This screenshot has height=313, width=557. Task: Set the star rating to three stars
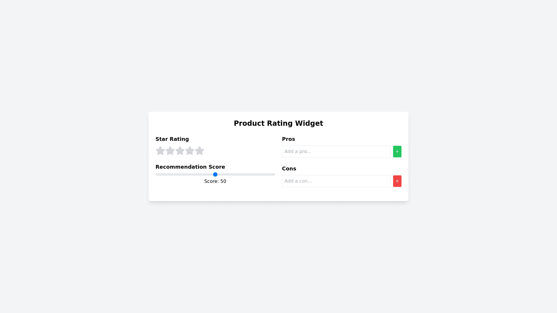(180, 151)
